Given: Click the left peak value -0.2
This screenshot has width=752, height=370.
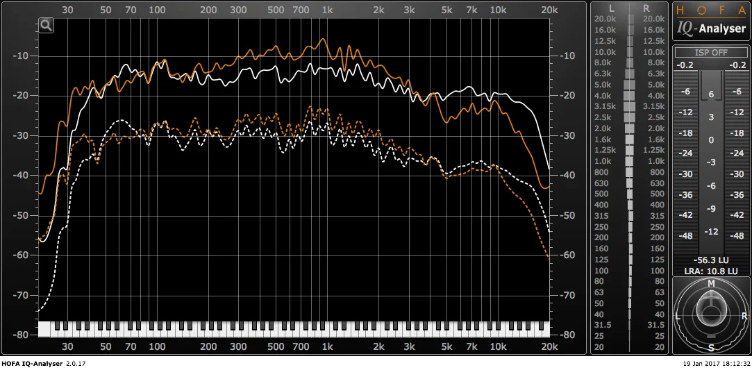Looking at the screenshot, I should coord(686,65).
